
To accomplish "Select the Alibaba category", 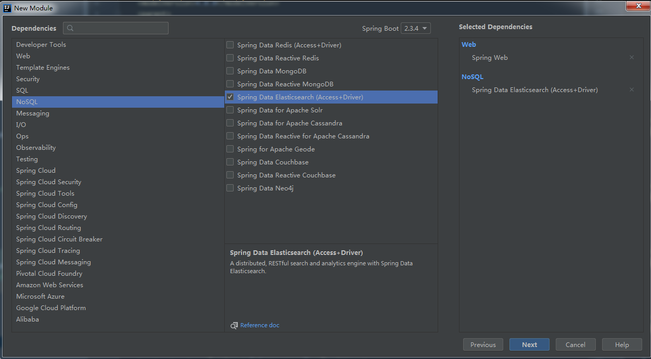I will tap(118, 319).
